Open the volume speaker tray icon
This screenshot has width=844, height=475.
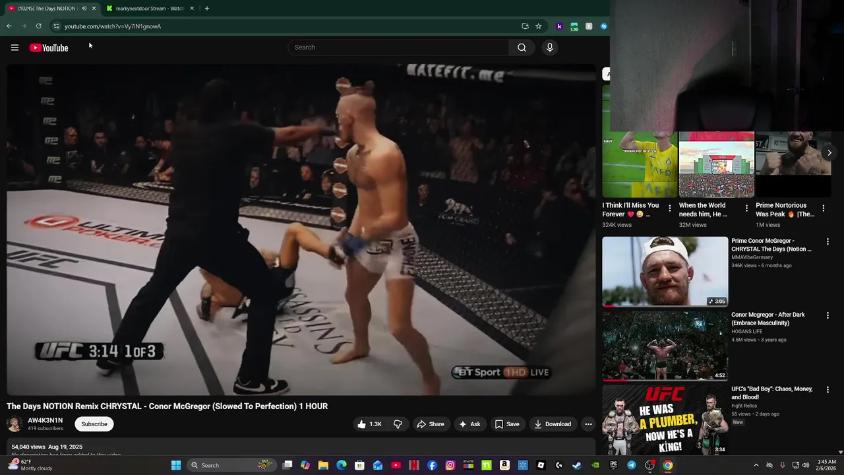806,465
